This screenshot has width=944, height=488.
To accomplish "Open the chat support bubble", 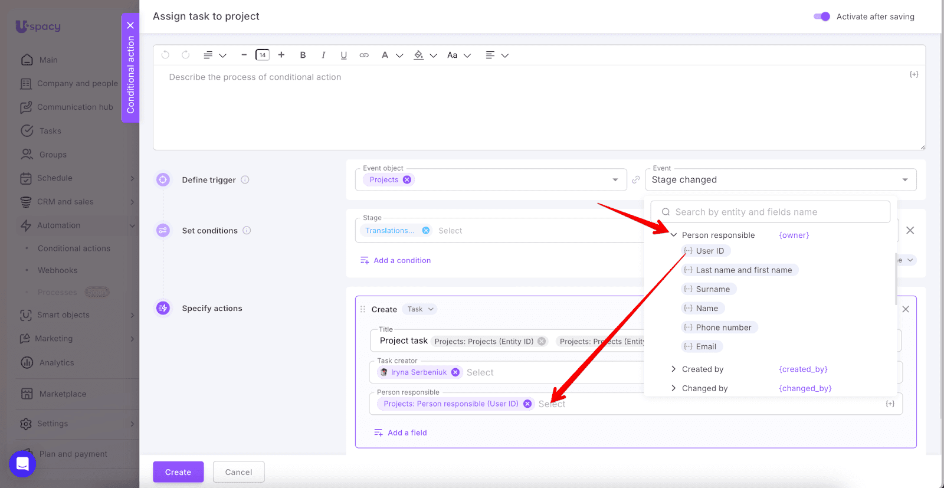I will coord(22,464).
